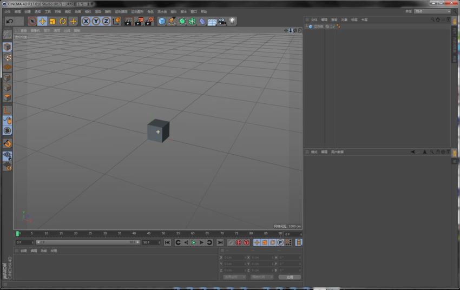Go to start of animation
This screenshot has height=290, width=460.
(168, 242)
